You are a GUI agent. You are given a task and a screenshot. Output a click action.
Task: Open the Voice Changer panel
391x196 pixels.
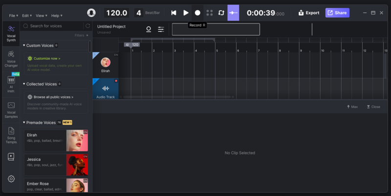pyautogui.click(x=11, y=59)
